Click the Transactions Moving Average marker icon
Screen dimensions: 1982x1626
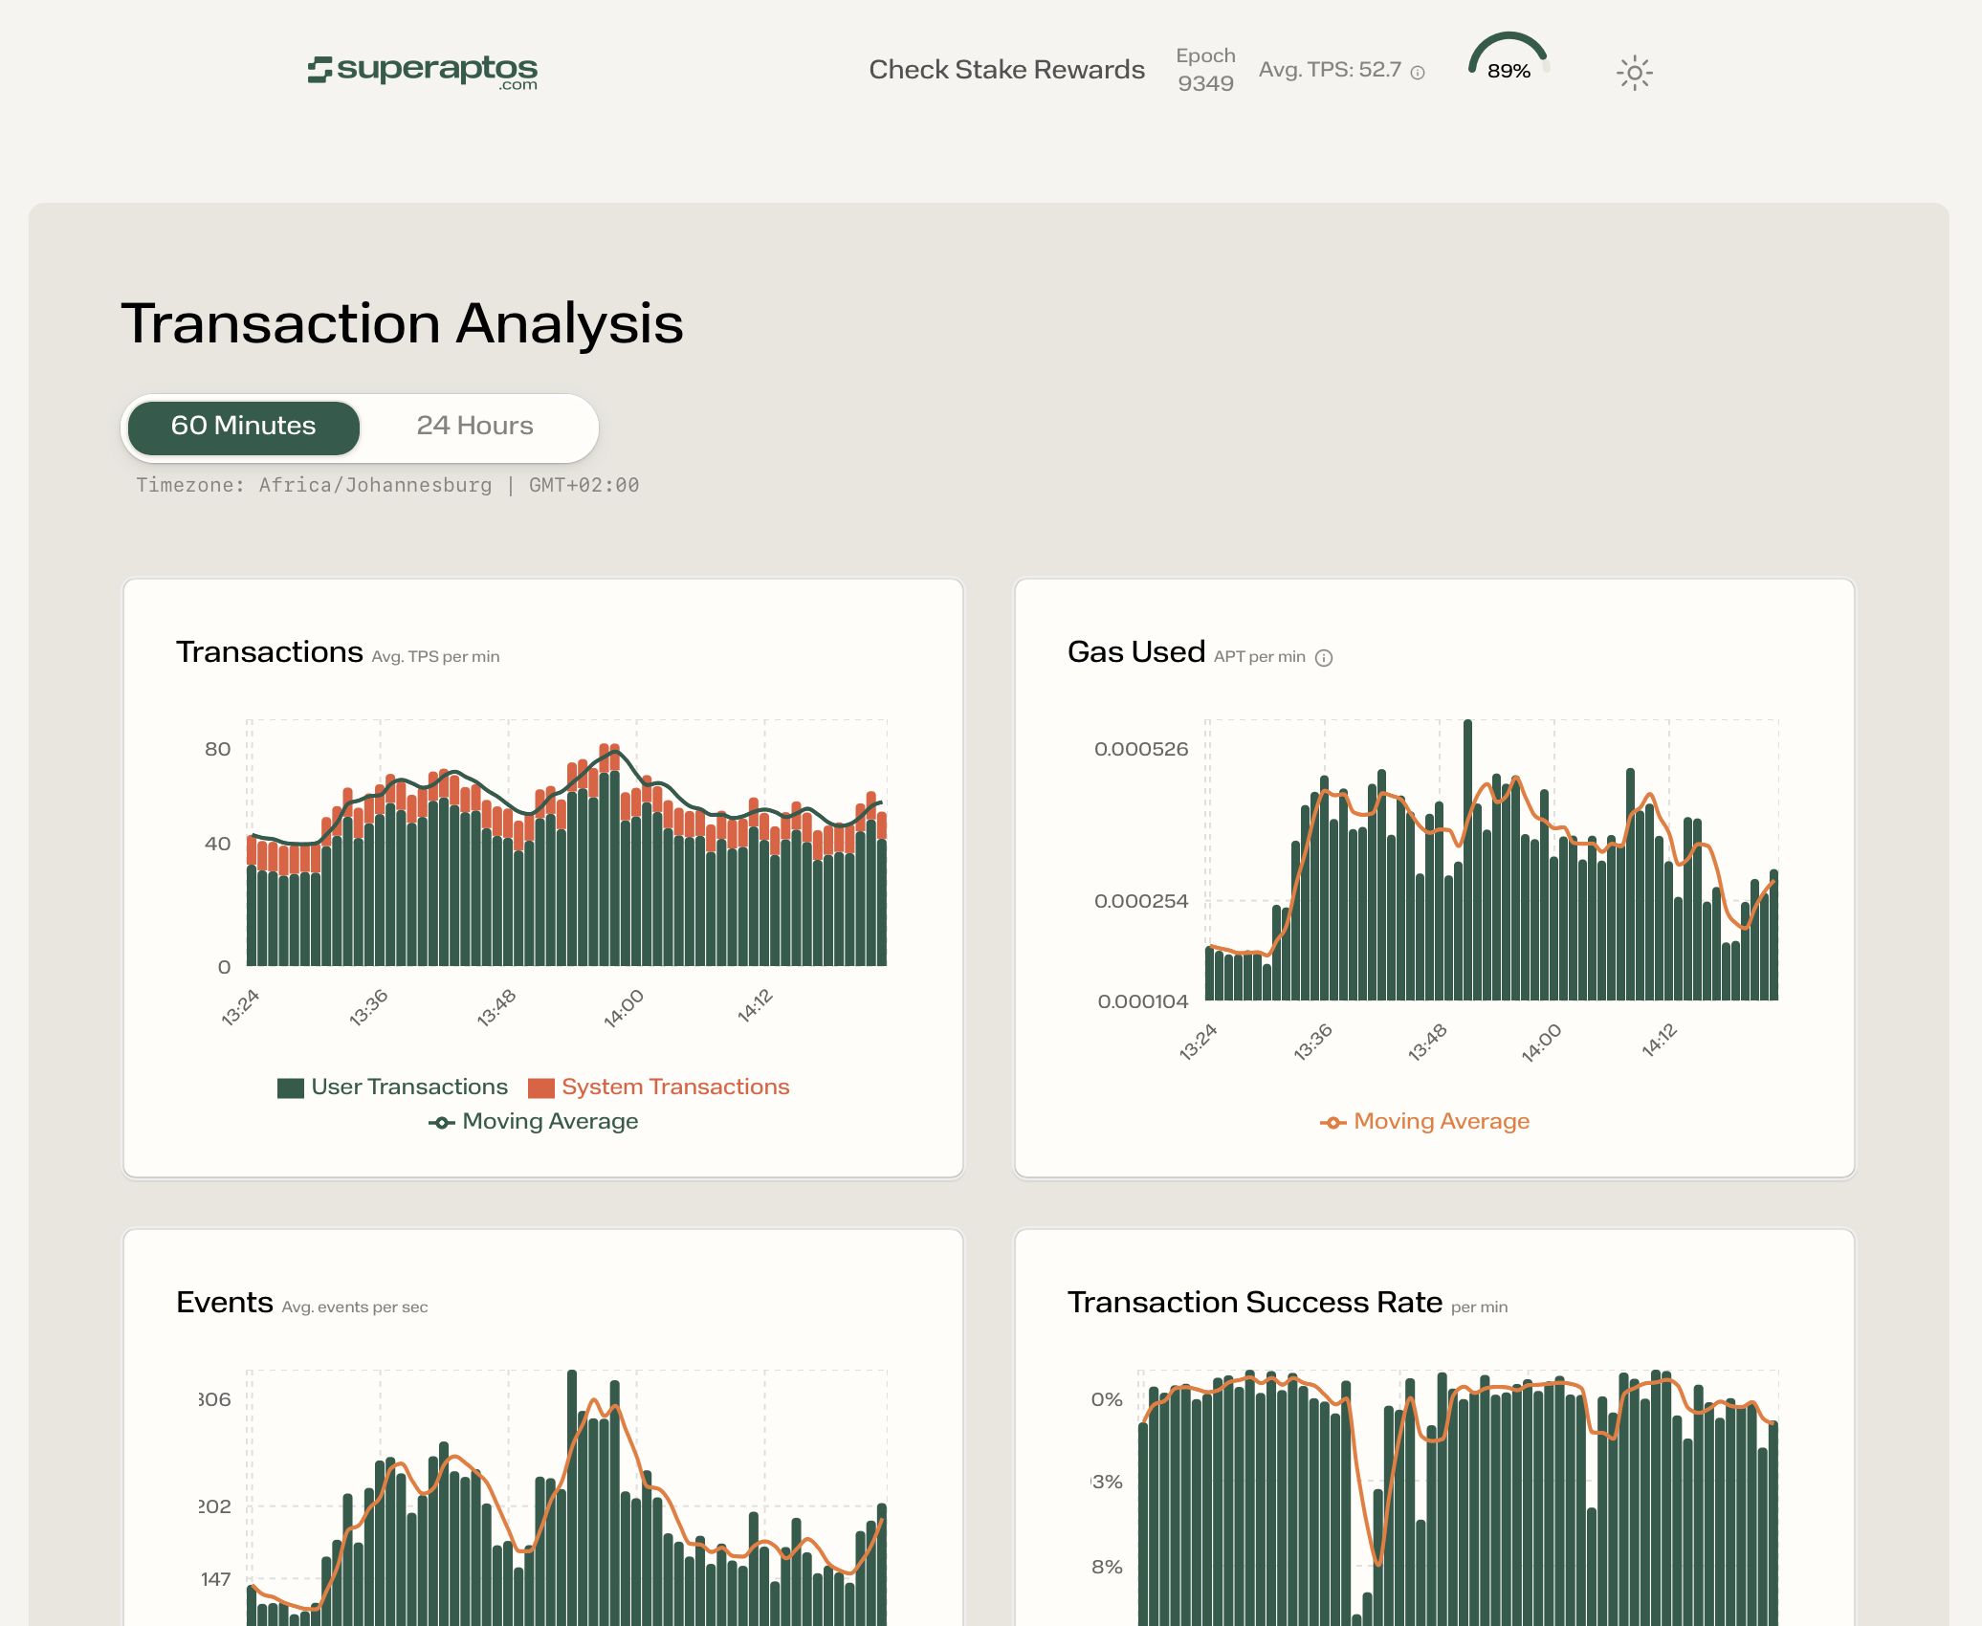point(441,1123)
